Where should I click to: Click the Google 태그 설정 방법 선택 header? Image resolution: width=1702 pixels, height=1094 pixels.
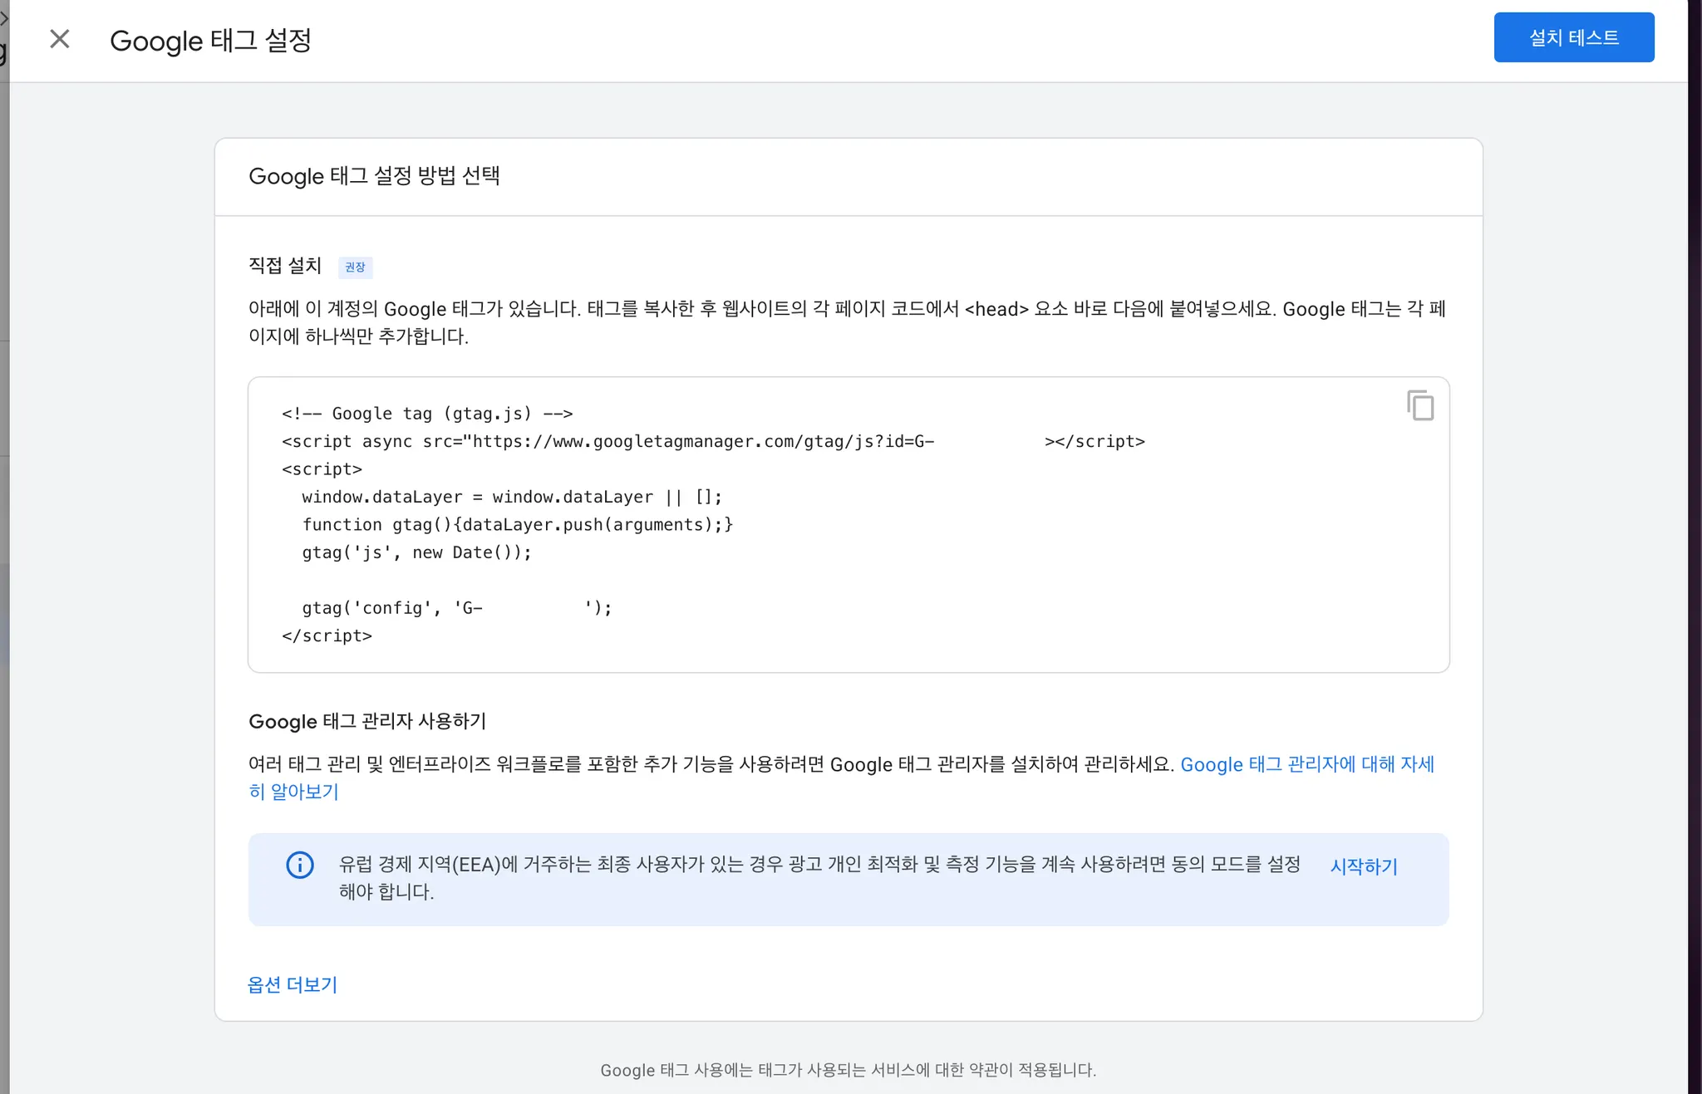point(374,176)
